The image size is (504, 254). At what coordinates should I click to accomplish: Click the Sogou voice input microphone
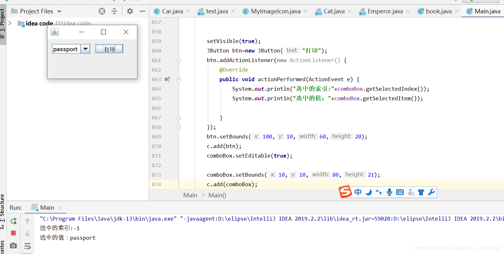pos(389,192)
